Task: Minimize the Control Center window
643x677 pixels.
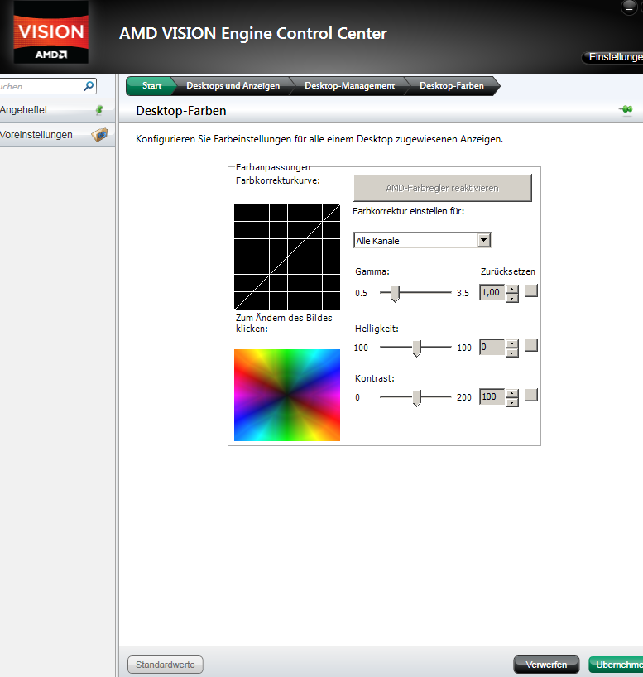Action: [629, 7]
